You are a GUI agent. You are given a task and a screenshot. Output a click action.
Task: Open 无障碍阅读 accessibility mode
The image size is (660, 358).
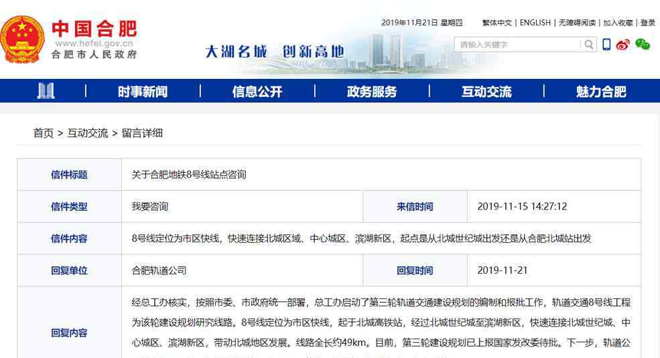tap(577, 23)
